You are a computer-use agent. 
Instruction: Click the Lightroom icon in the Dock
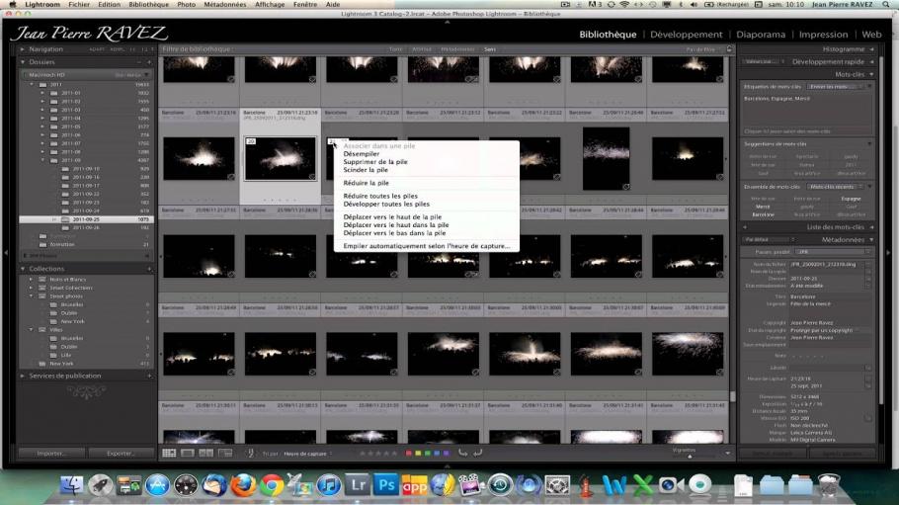pos(358,485)
